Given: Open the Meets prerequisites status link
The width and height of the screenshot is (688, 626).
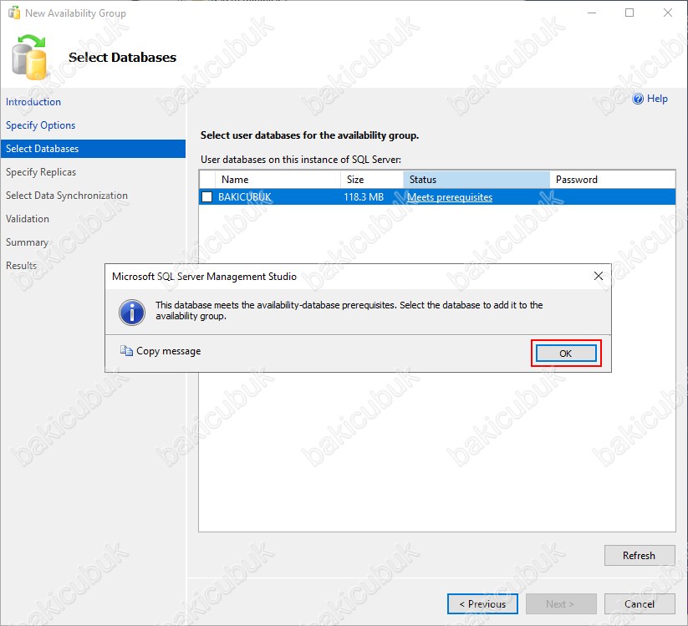Looking at the screenshot, I should coord(450,197).
